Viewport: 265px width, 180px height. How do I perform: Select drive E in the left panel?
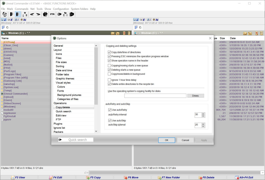(x=10, y=20)
